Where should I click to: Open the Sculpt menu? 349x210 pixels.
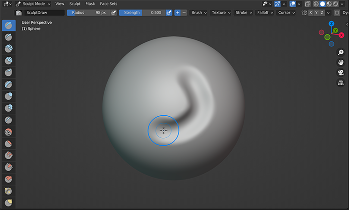[x=75, y=4]
